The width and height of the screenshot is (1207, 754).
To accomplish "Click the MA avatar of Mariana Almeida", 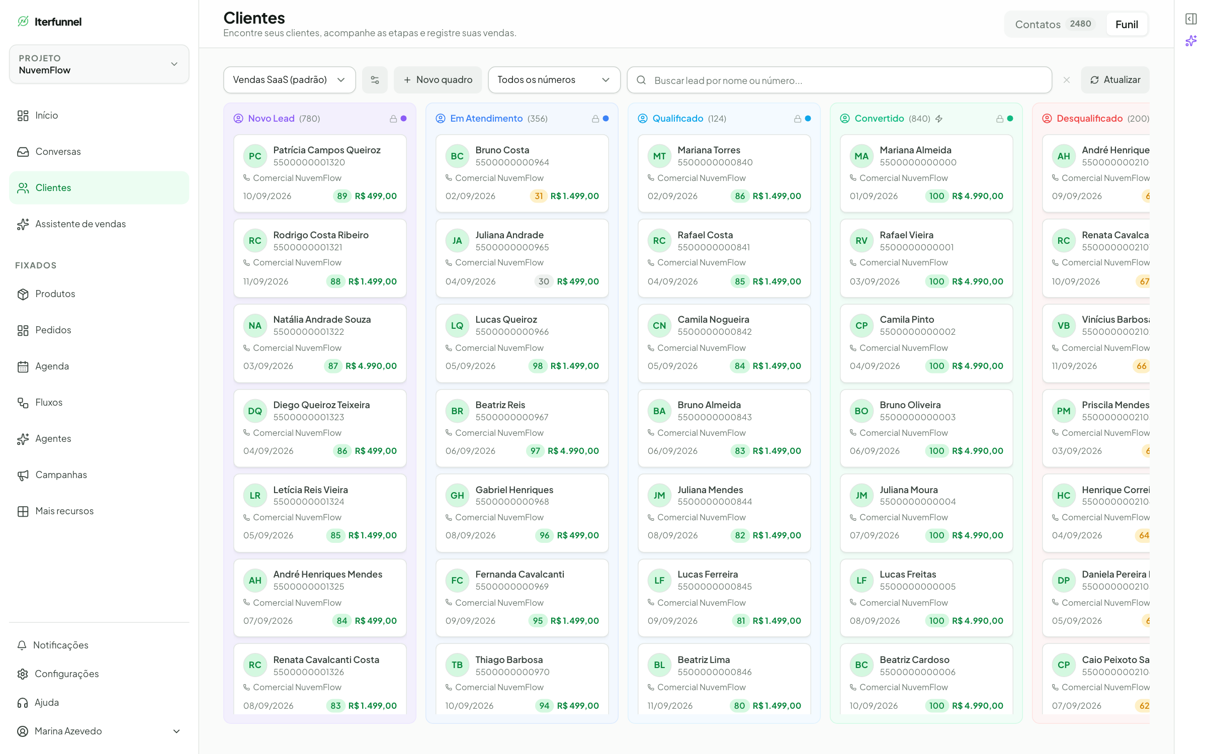I will tap(861, 156).
